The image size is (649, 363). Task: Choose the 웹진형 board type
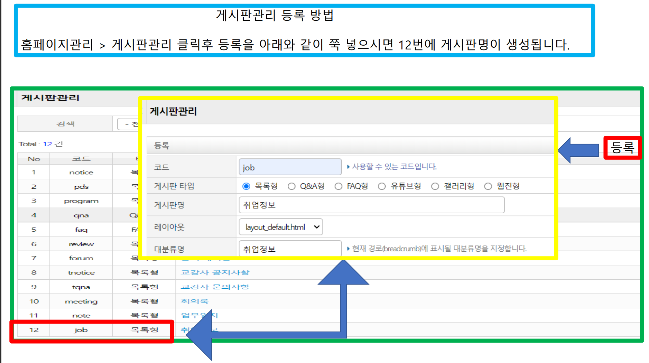(488, 186)
